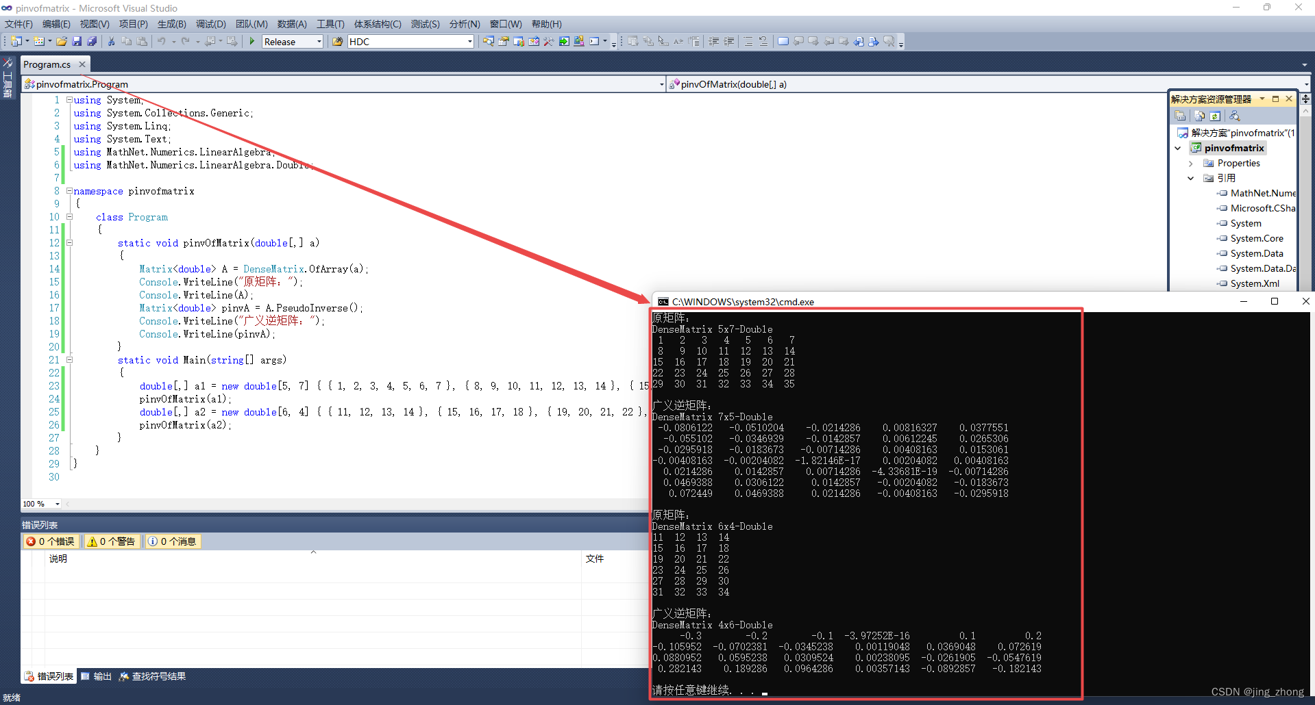Click the New Project toolbar icon

(x=16, y=42)
